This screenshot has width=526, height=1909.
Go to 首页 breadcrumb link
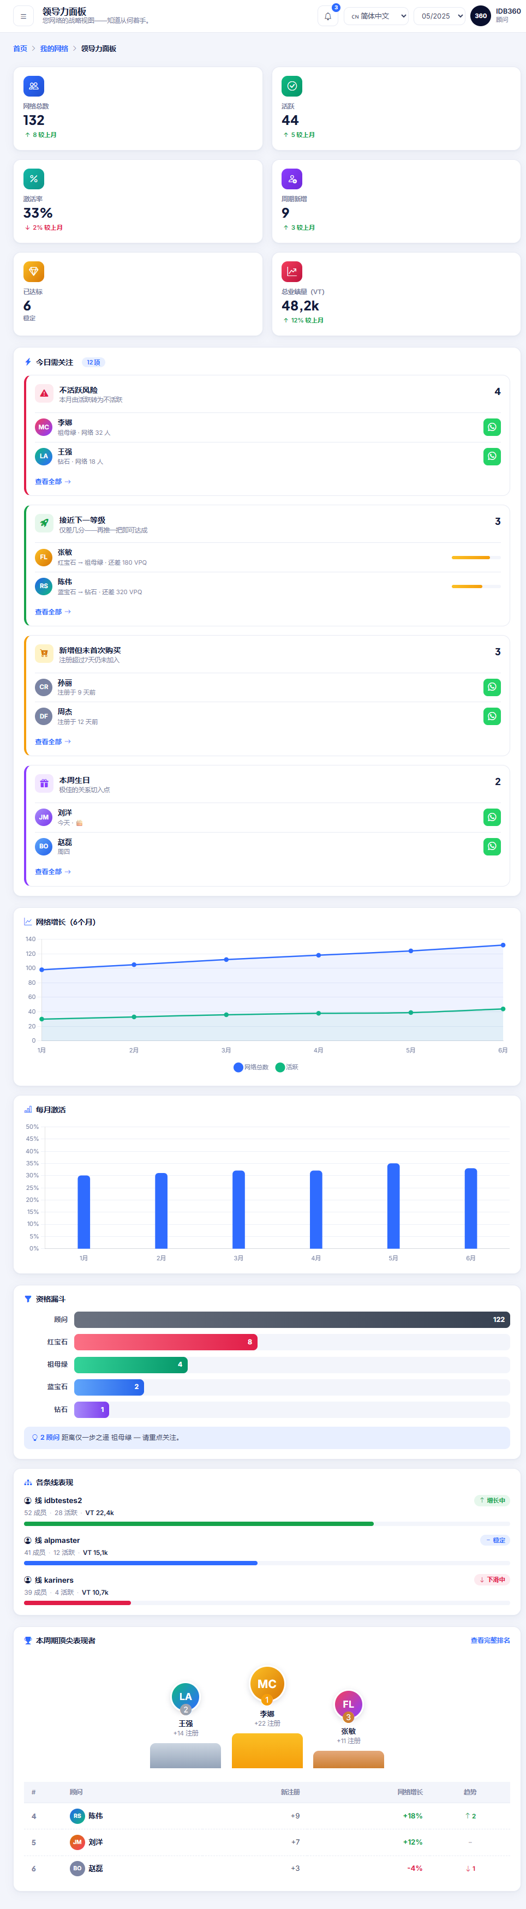point(20,48)
